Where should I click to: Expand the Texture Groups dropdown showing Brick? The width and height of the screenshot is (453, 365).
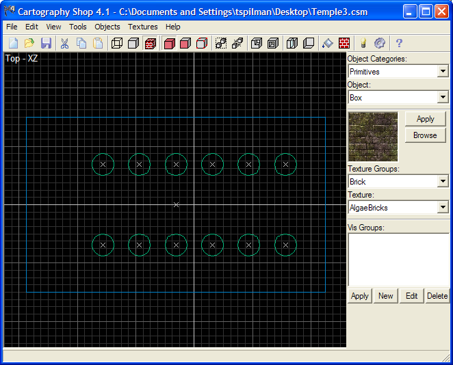tap(443, 182)
